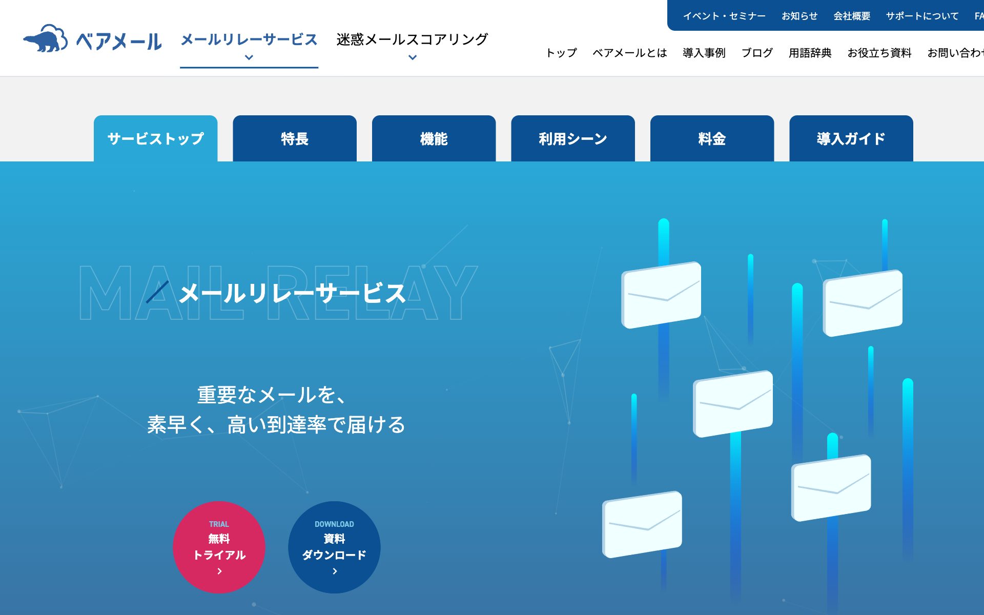Viewport: 984px width, 615px height.
Task: Open ブログ link
Action: pos(757,53)
